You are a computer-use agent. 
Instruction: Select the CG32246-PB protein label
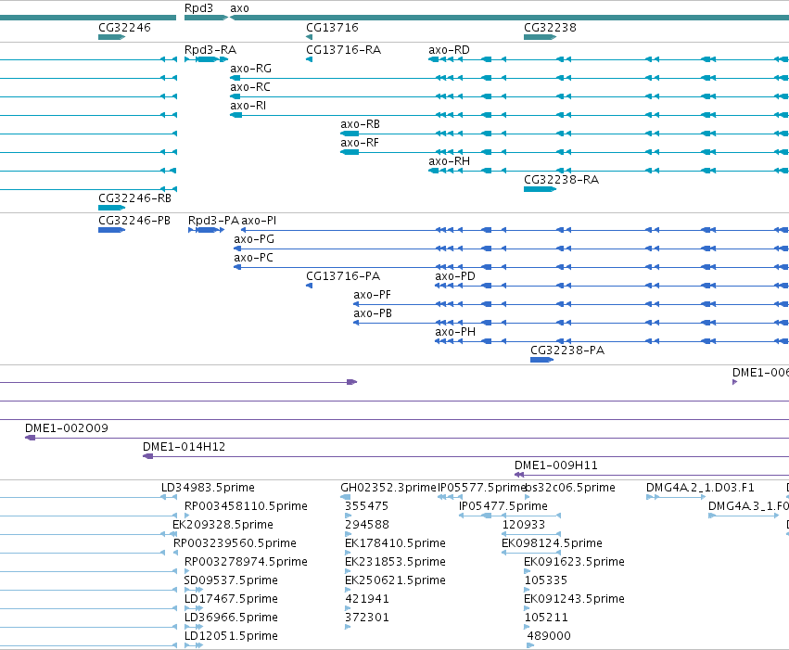click(x=134, y=221)
